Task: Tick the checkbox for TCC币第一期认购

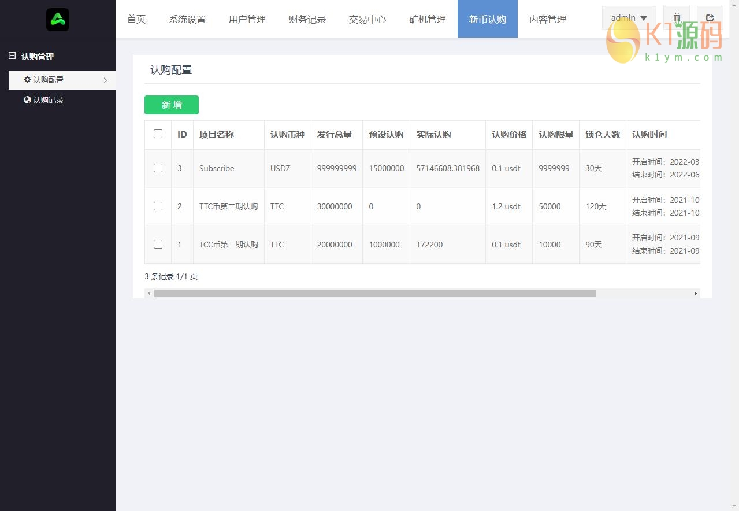Action: coord(158,245)
